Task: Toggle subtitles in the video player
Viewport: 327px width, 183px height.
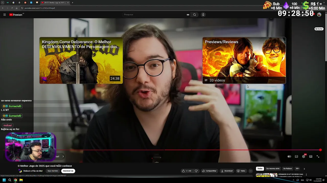Action: pyautogui.click(x=296, y=157)
